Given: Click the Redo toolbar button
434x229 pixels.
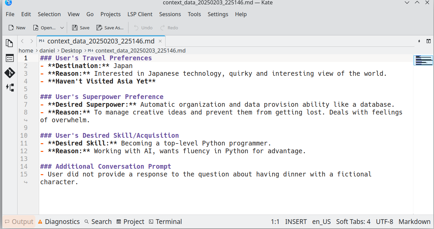Looking at the screenshot, I should tap(169, 28).
